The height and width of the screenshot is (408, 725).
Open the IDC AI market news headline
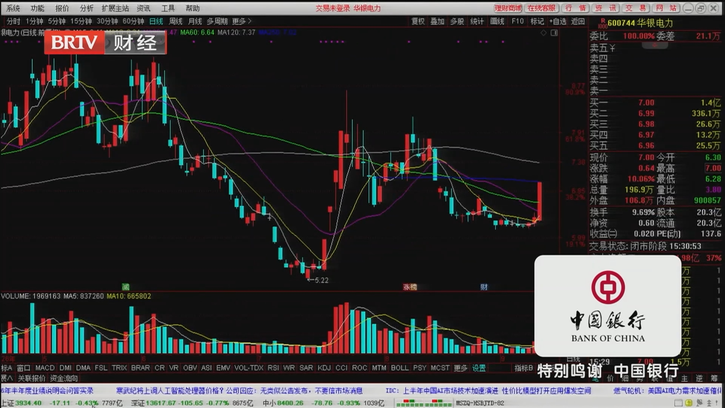(488, 391)
